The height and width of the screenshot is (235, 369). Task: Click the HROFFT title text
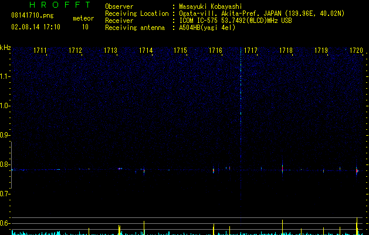60,5
